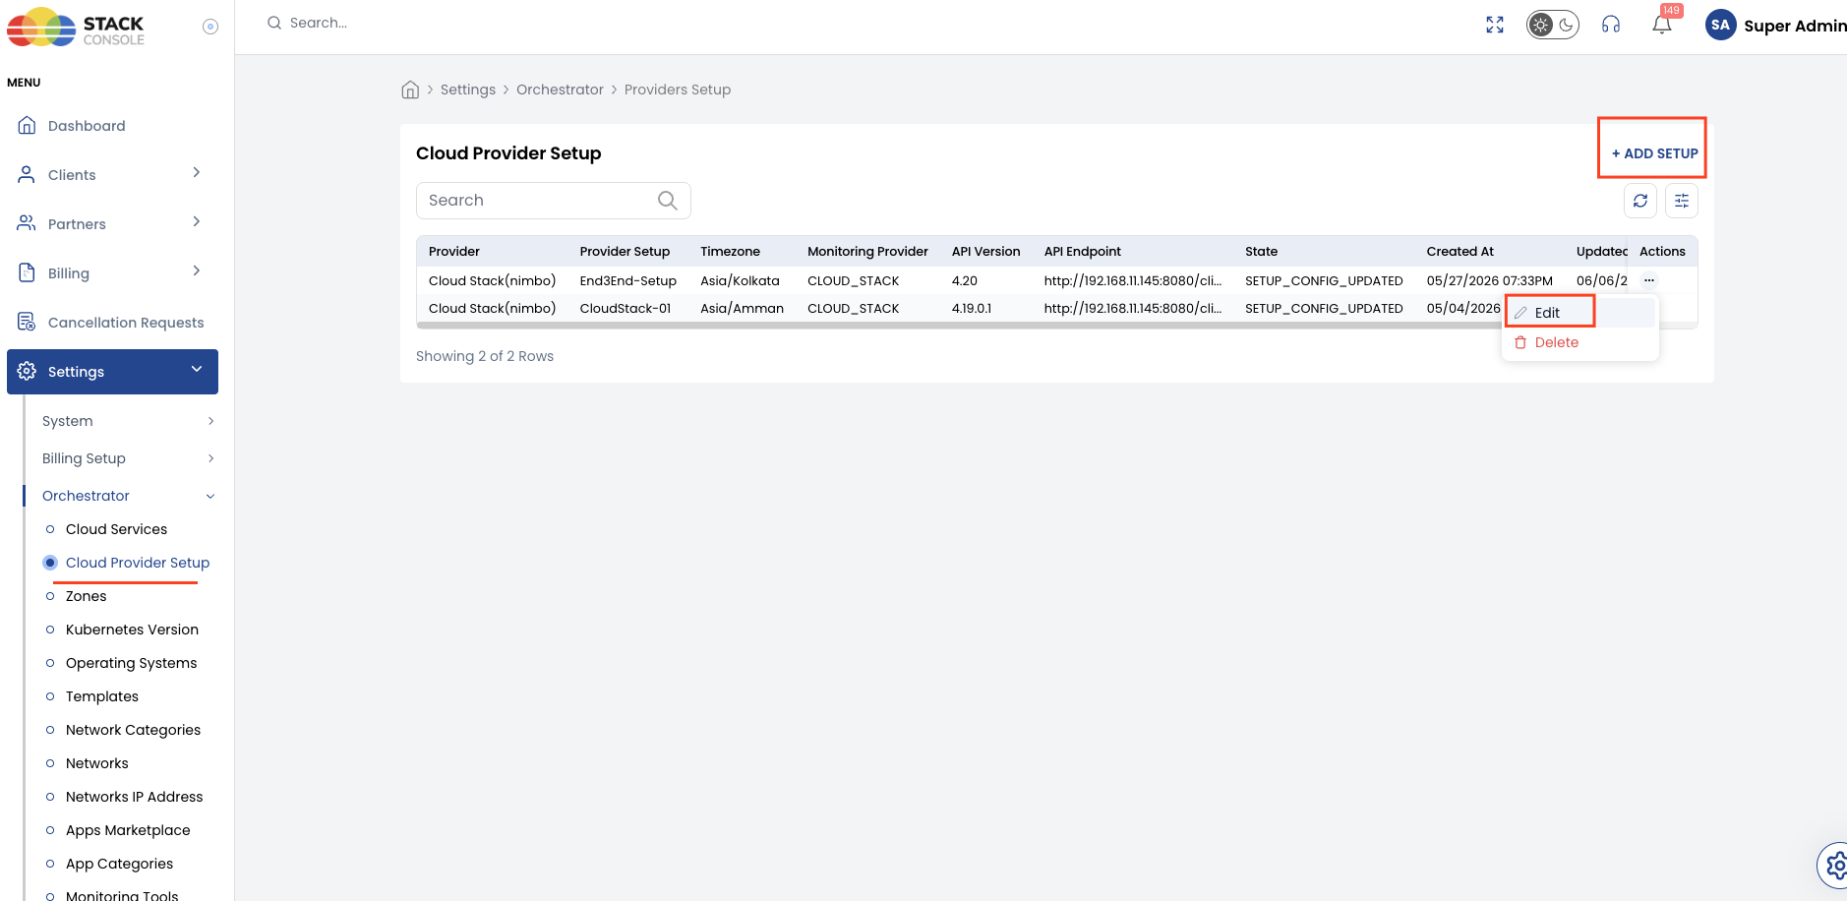Click the Stack Console logo
Viewport: 1847px width, 901px height.
76,28
